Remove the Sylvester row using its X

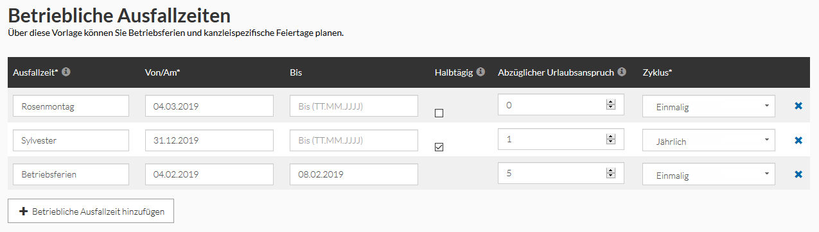click(x=798, y=140)
